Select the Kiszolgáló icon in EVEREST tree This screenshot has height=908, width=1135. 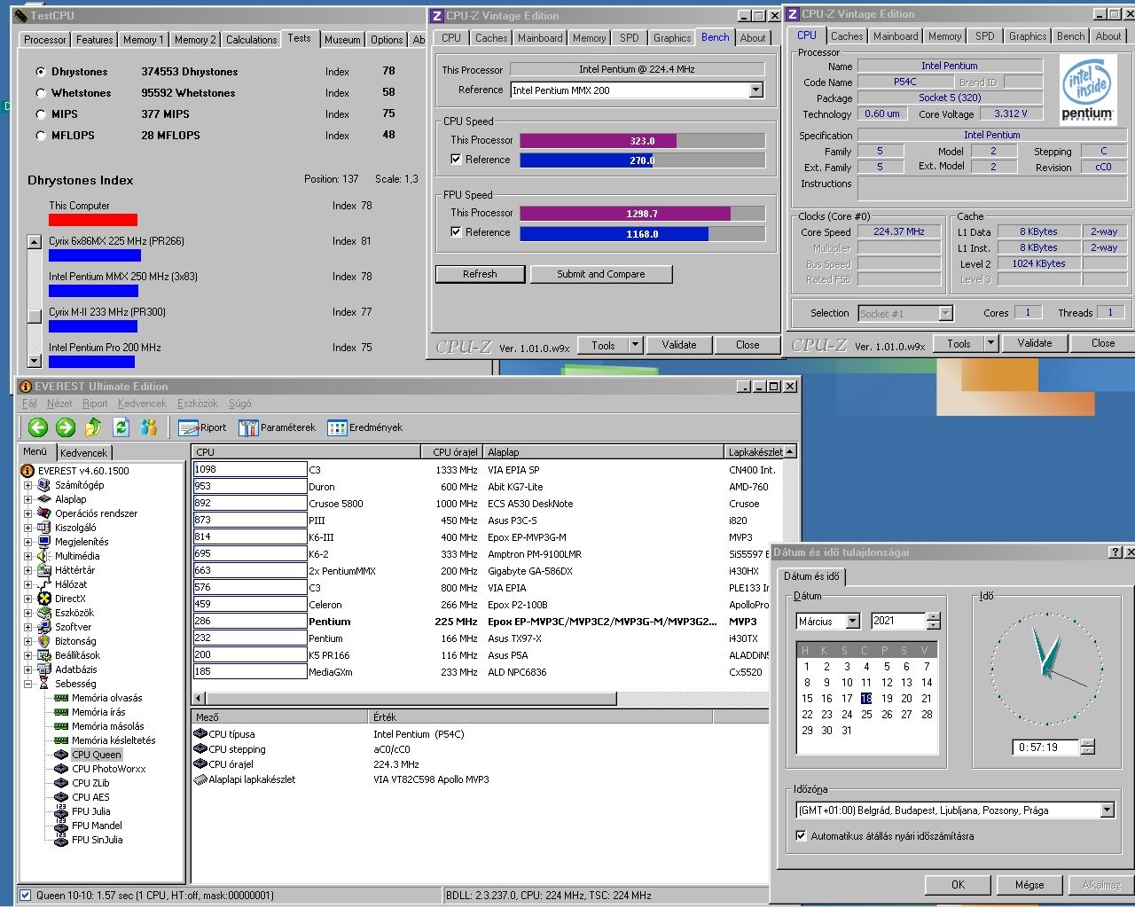(x=44, y=528)
